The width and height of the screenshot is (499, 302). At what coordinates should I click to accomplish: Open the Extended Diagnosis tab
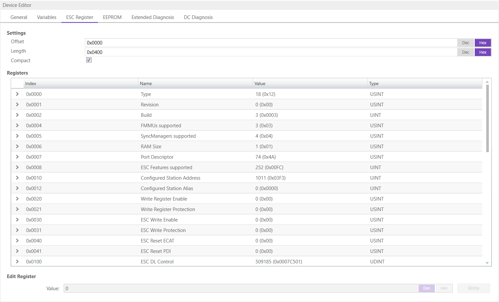(153, 17)
